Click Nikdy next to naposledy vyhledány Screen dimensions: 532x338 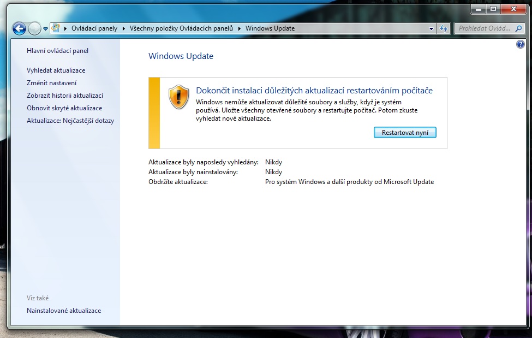pos(273,162)
